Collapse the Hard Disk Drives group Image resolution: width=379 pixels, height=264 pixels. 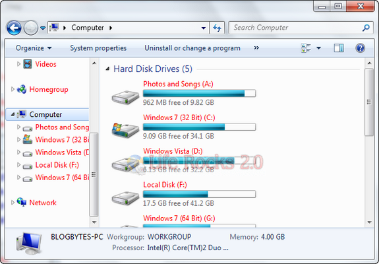[108, 69]
